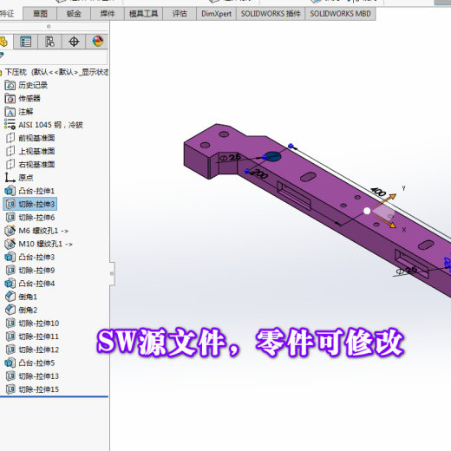The image size is (451, 451).
Task: Click the 倒角1 chamfer icon
Action: click(x=10, y=297)
